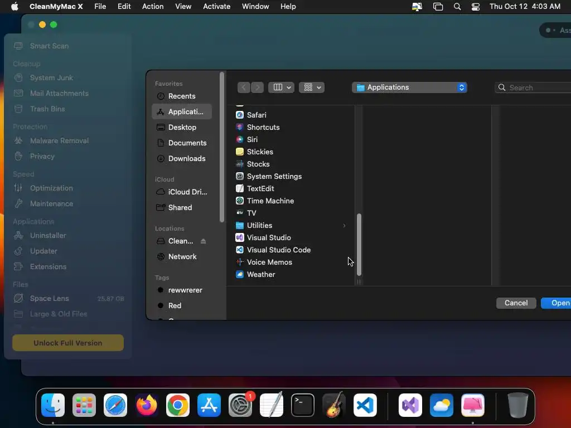The width and height of the screenshot is (571, 428).
Task: Go forward with the navigation arrow
Action: (257, 87)
